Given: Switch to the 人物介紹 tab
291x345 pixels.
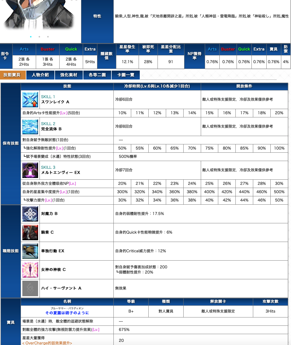Looking at the screenshot, I should click(x=40, y=75).
